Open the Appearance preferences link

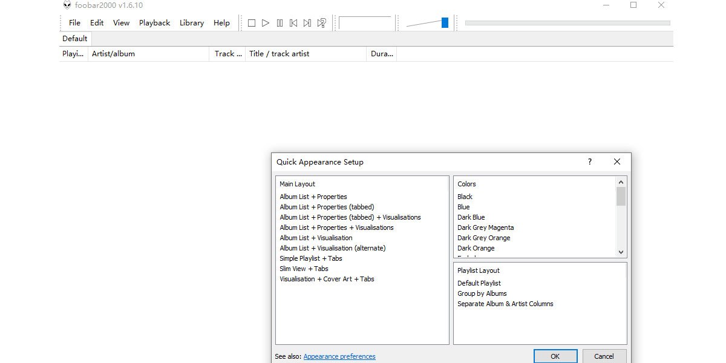click(x=339, y=356)
